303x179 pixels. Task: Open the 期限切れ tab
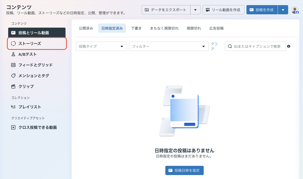194,28
